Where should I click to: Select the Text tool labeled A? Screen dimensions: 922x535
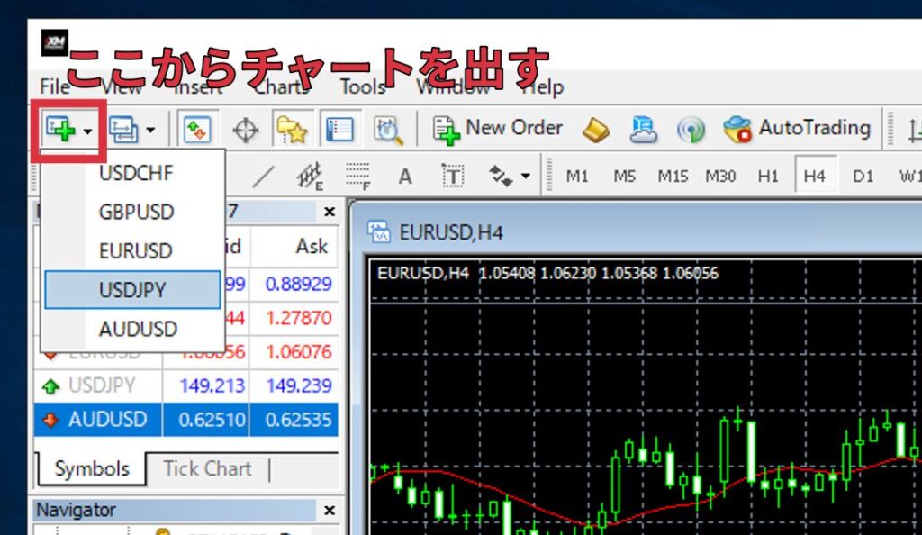(405, 177)
